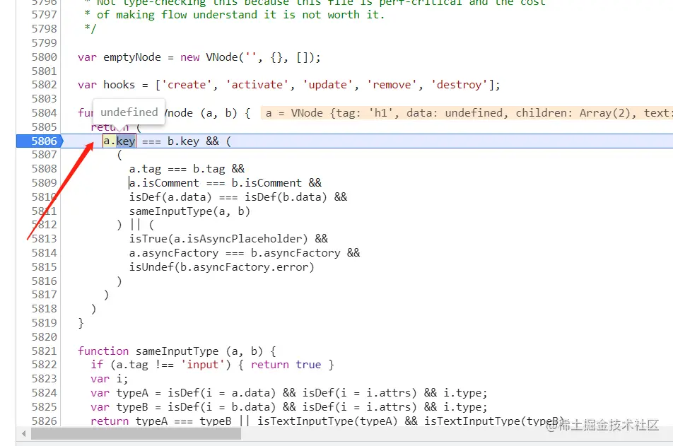Click line number 5824 in gutter
The height and width of the screenshot is (446, 673).
pos(45,393)
